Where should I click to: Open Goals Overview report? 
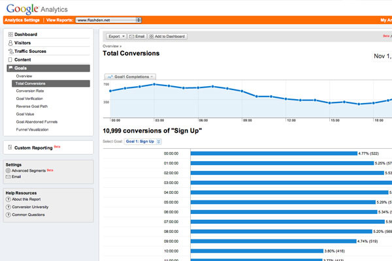click(x=24, y=76)
